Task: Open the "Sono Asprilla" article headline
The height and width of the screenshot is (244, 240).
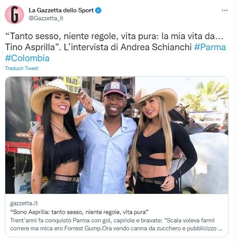Action: tap(79, 212)
